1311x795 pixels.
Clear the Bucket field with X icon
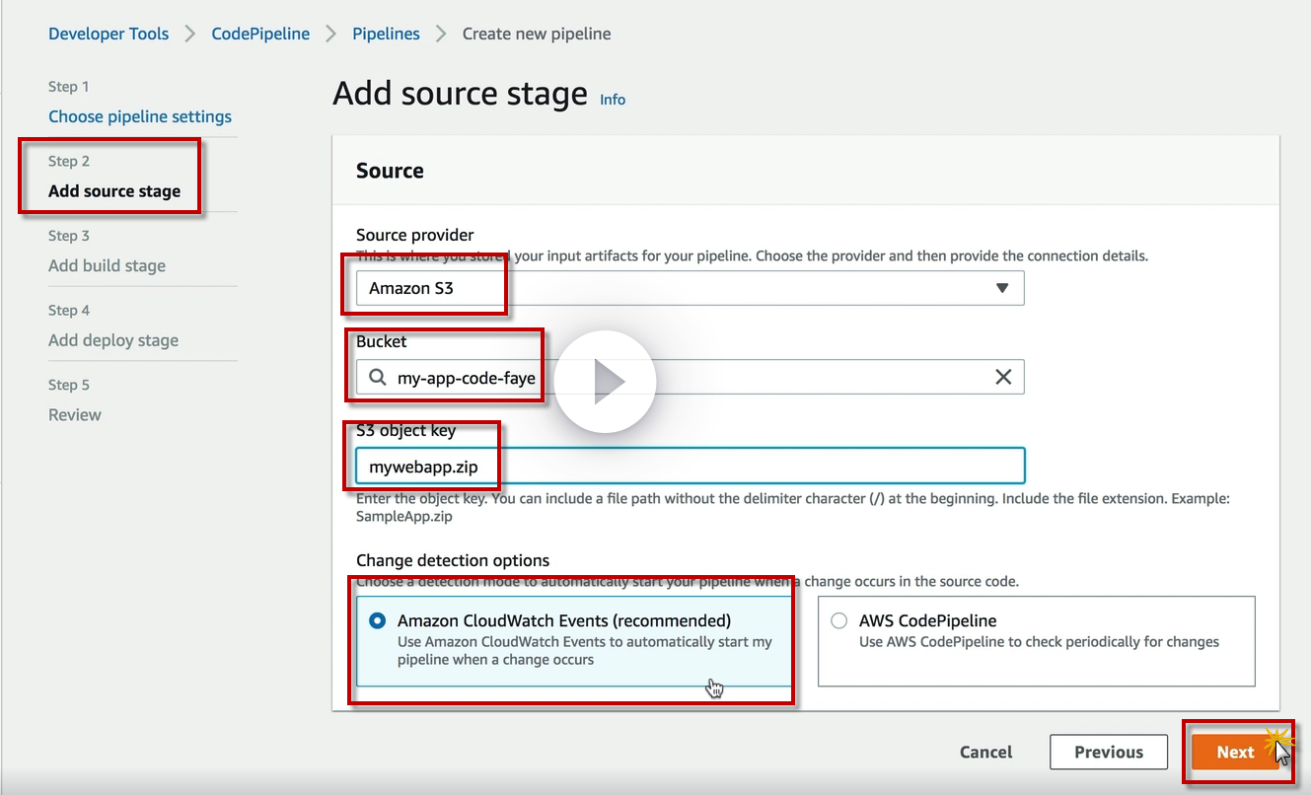point(1003,377)
